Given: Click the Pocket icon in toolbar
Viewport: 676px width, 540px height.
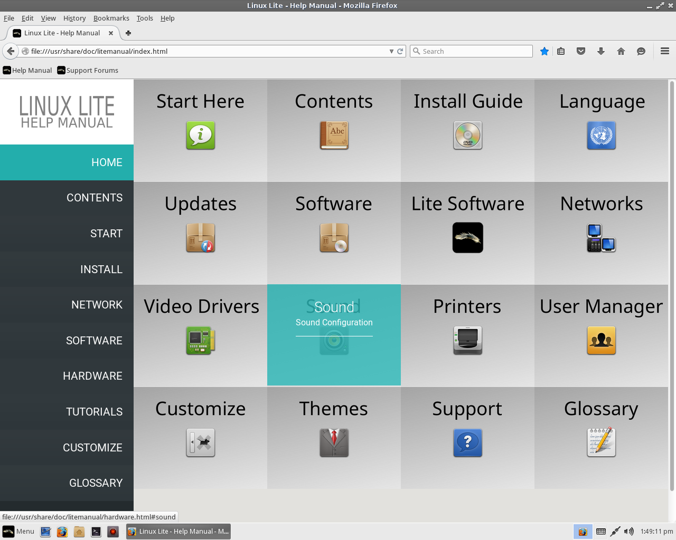Looking at the screenshot, I should click(x=581, y=51).
